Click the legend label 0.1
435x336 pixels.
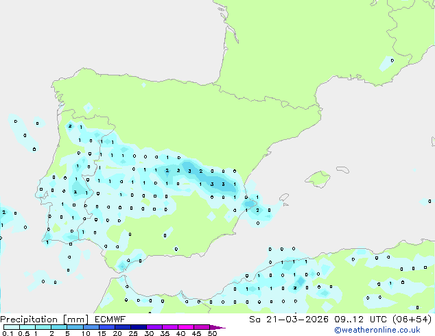coord(8,333)
